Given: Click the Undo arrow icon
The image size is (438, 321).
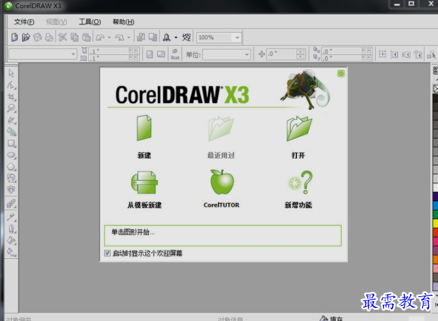Looking at the screenshot, I should (x=100, y=37).
